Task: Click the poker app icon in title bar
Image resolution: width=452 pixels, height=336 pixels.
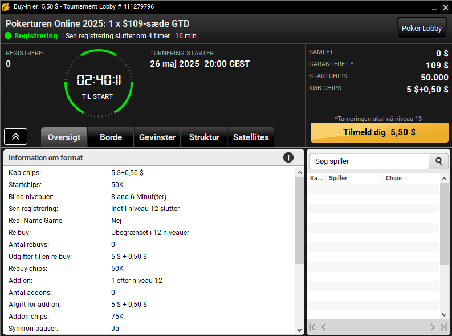Action: click(6, 7)
